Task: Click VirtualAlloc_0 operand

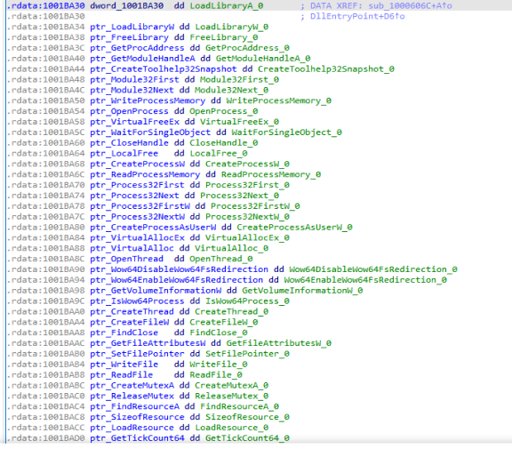Action: [231, 248]
